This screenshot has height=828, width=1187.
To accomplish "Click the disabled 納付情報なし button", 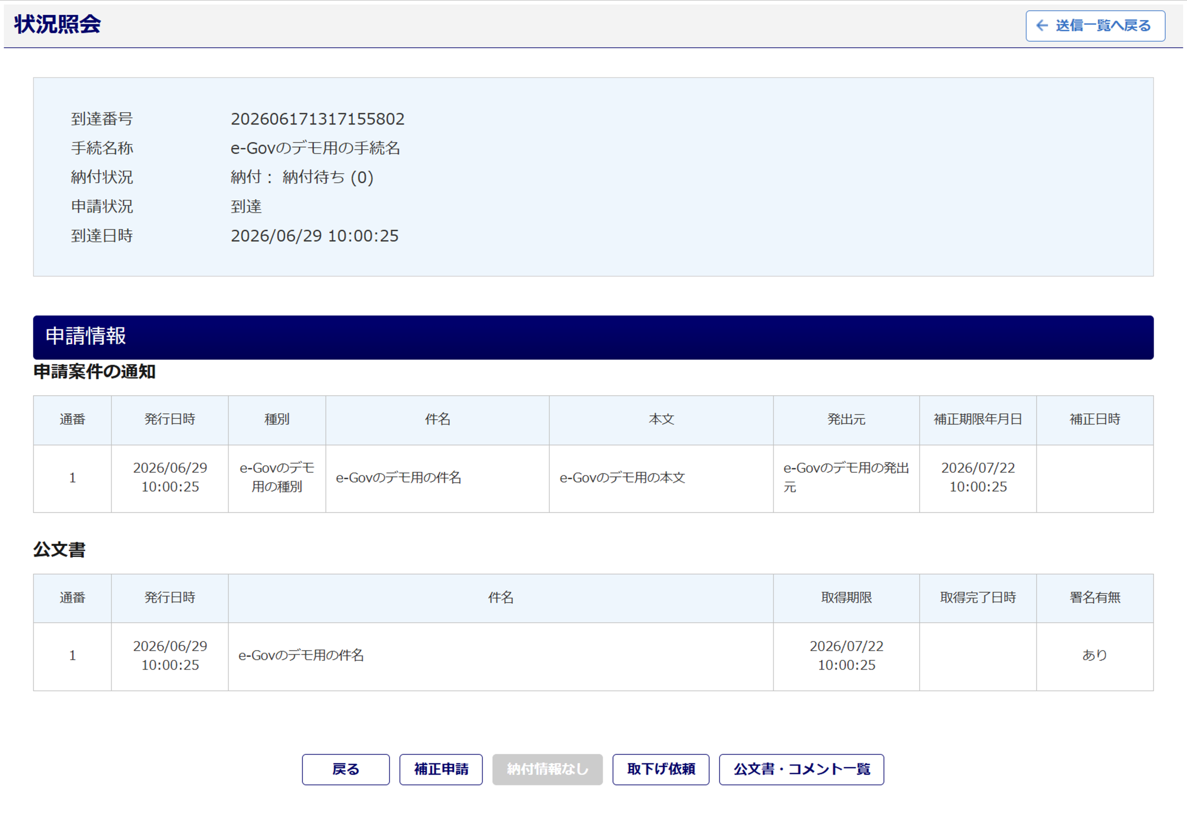I will (x=548, y=769).
